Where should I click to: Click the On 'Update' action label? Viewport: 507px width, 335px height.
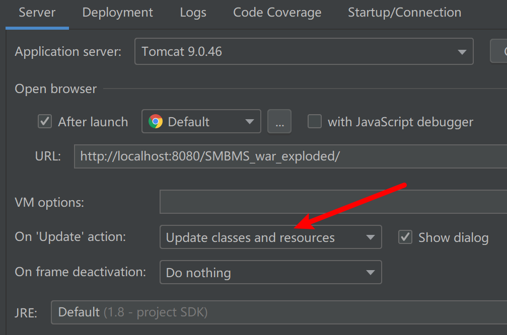[70, 237]
